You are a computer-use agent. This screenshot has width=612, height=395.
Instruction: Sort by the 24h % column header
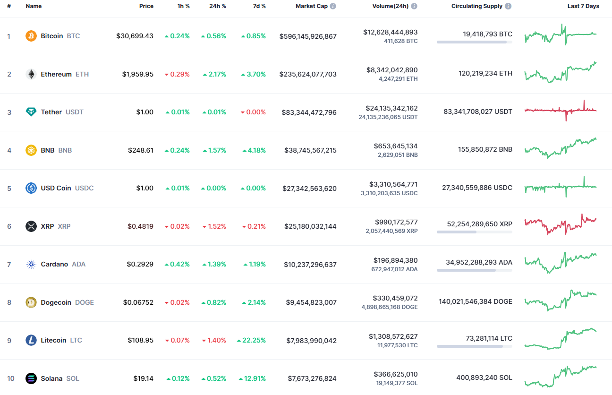pos(218,6)
